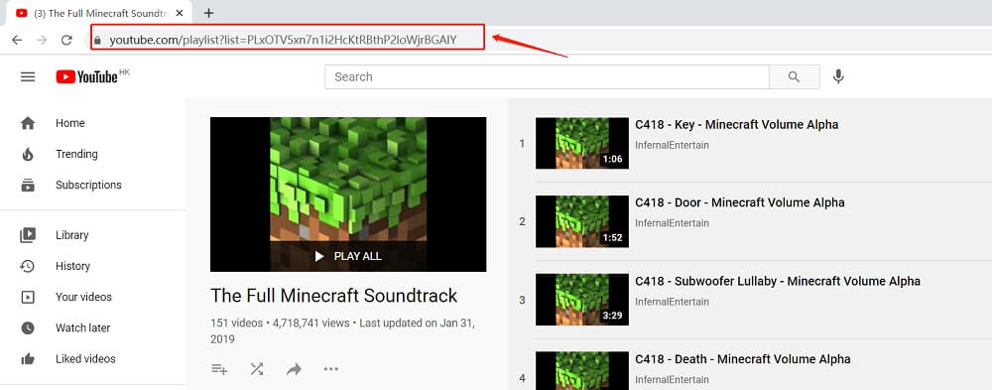
Task: Reload the page with the refresh icon
Action: coord(66,40)
